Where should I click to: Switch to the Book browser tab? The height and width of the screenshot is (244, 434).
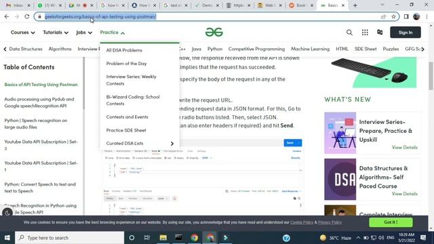tap(300, 5)
